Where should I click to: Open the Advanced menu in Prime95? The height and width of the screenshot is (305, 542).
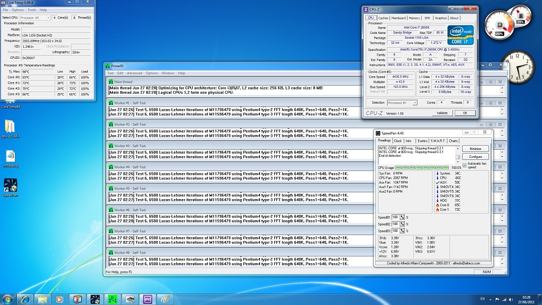(x=134, y=73)
